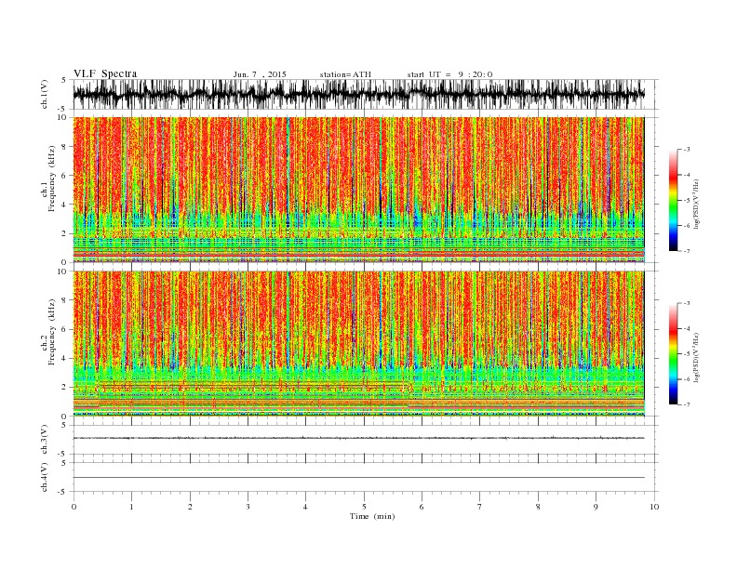
Task: Click the ch.2 frequency tick label "6"
Action: [65, 329]
